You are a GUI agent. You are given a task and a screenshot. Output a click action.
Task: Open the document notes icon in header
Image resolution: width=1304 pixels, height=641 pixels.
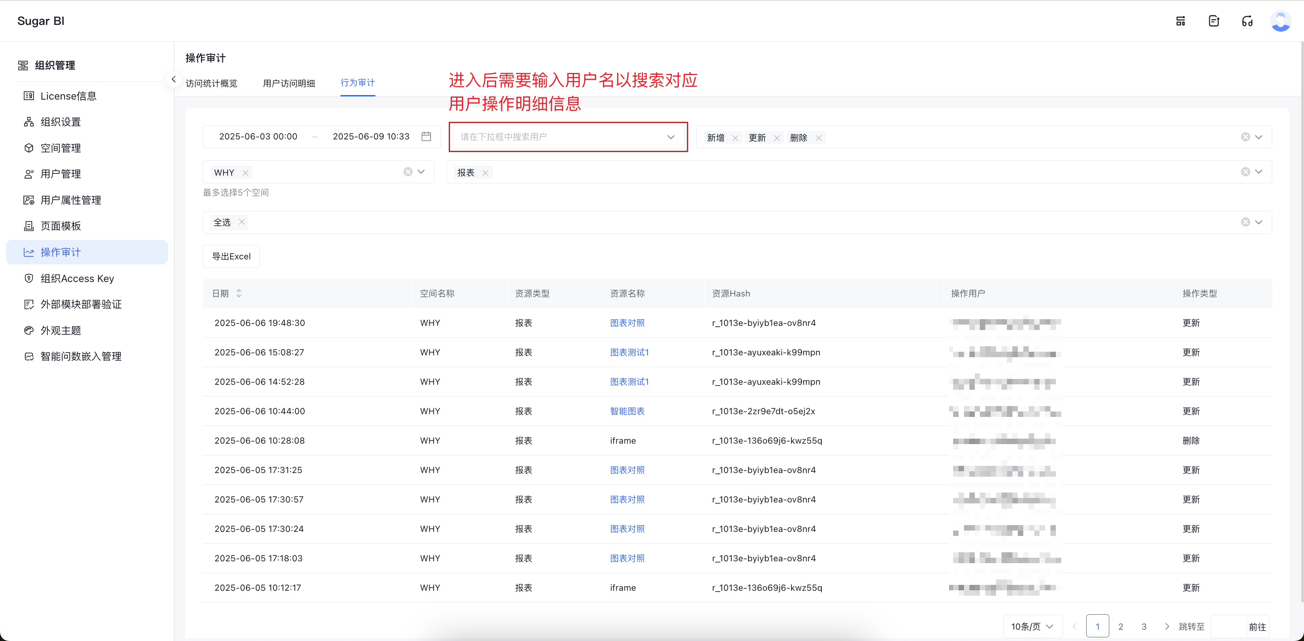pyautogui.click(x=1214, y=21)
